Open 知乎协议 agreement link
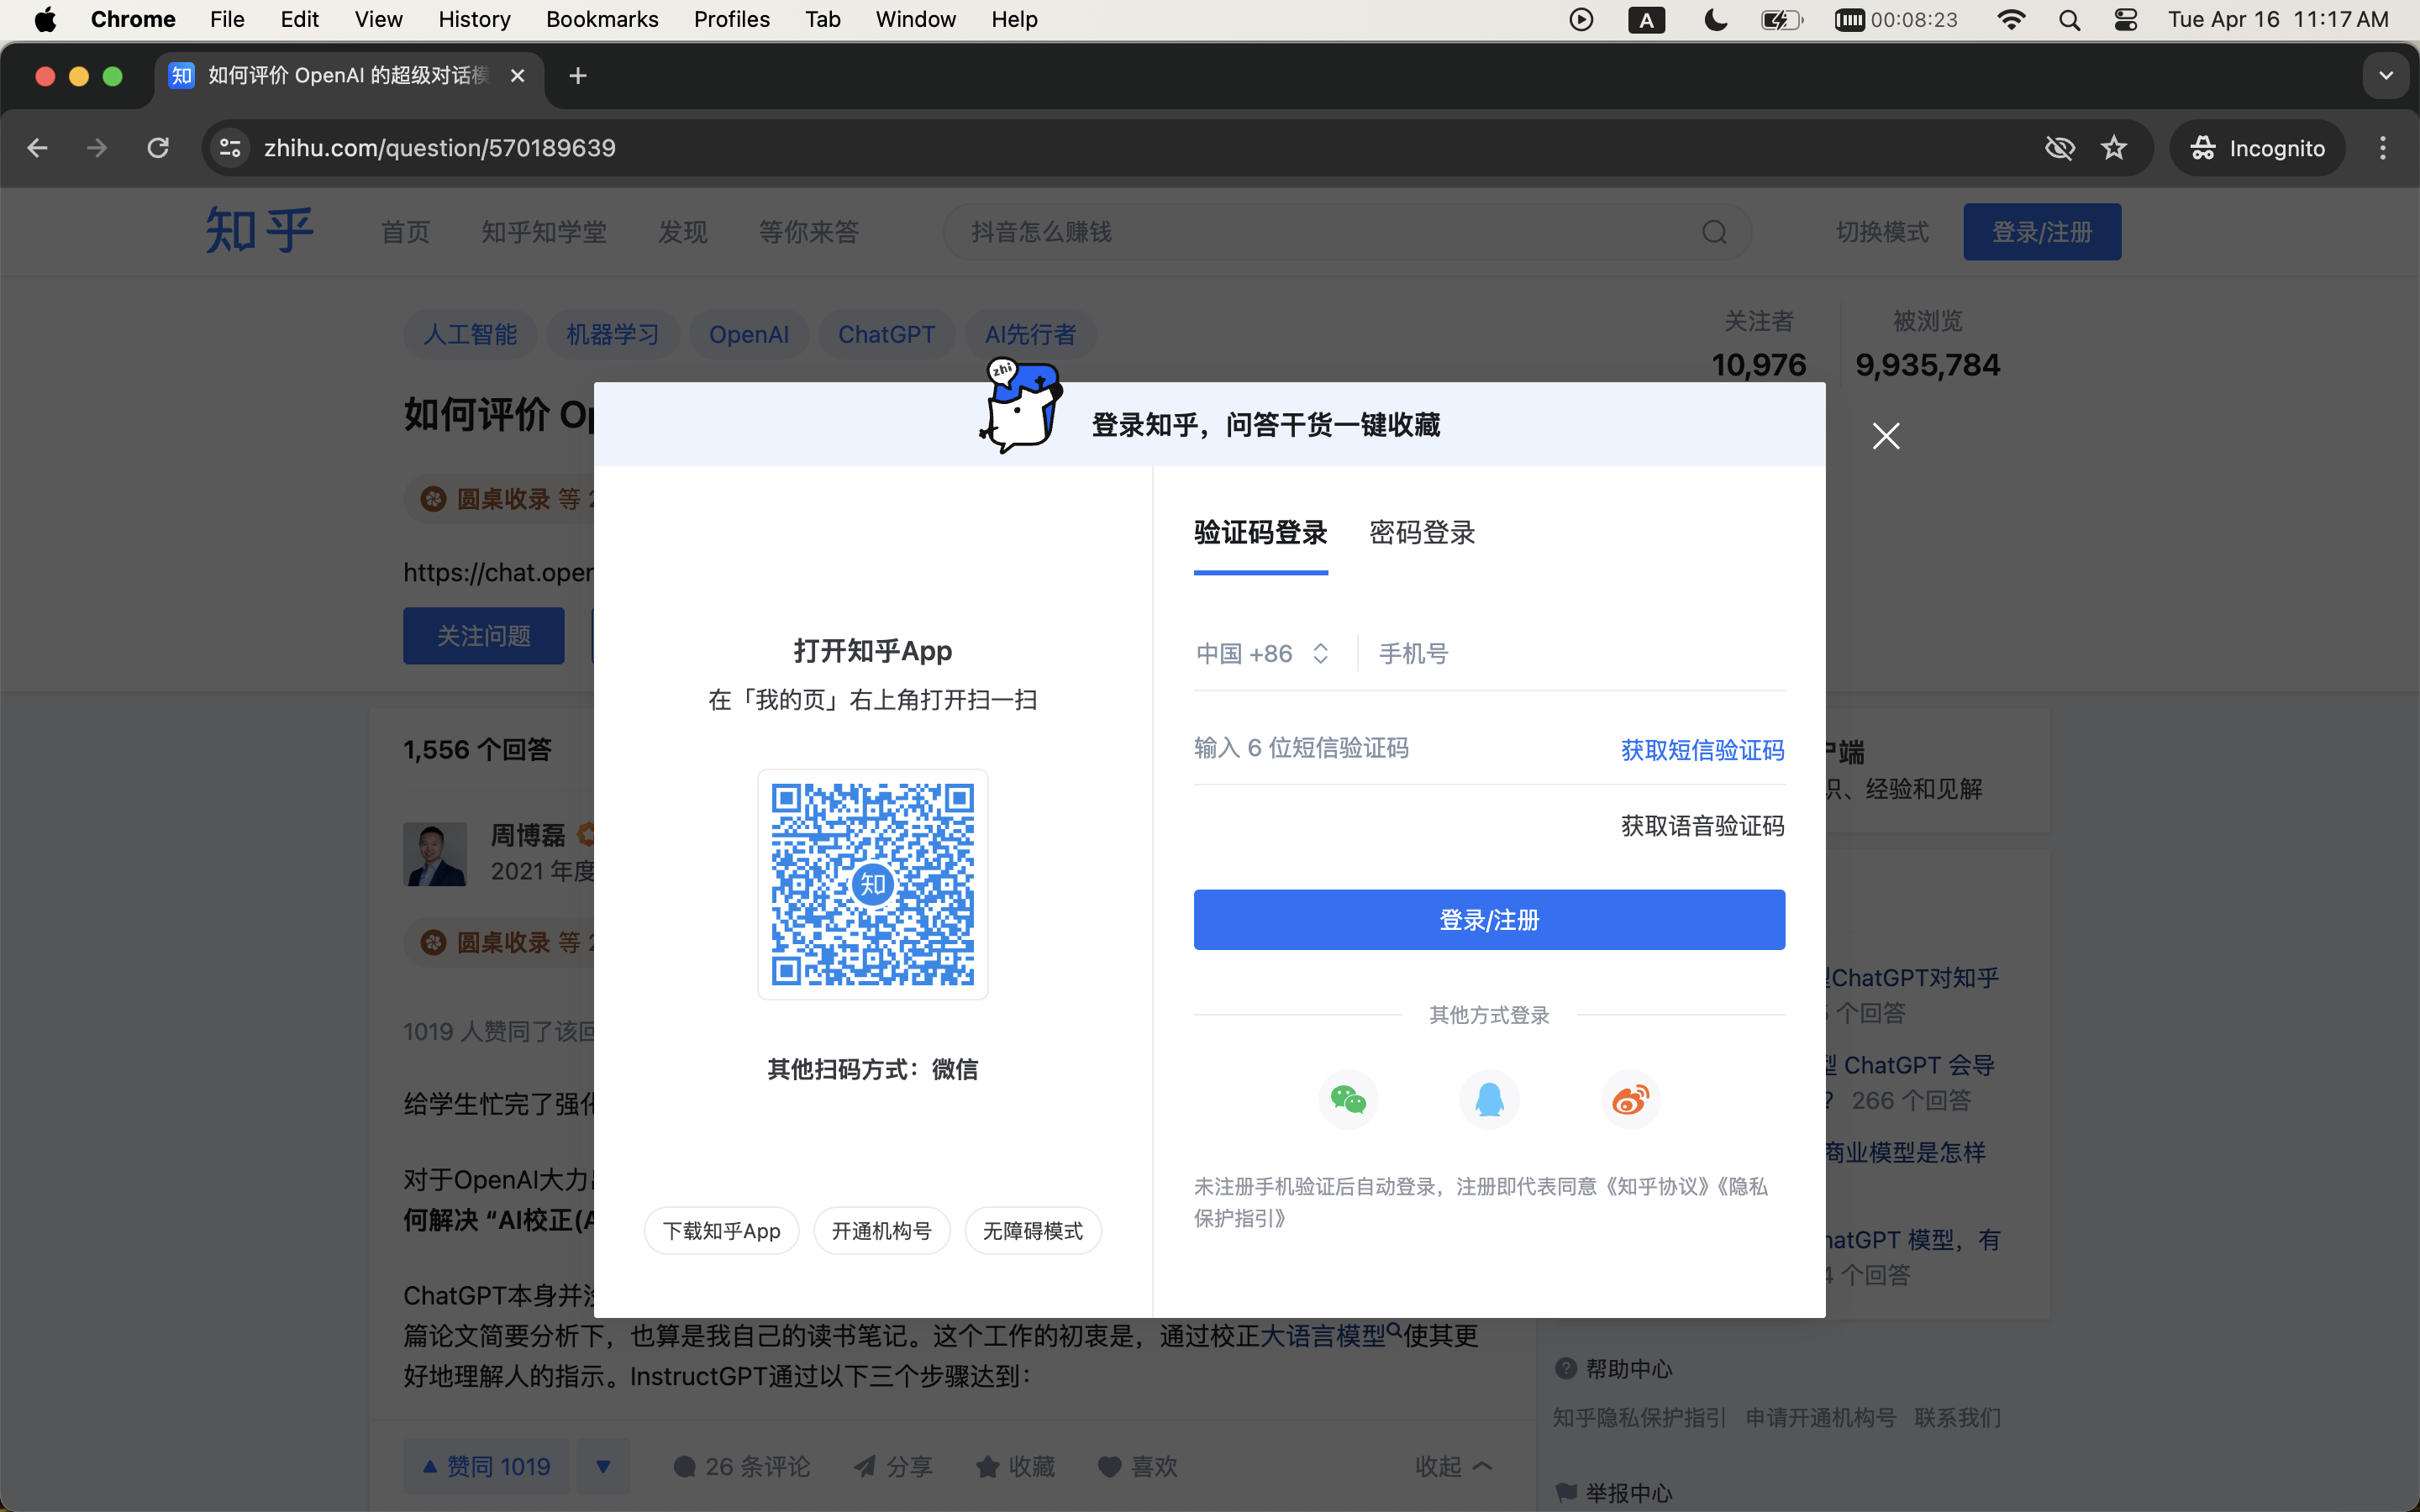Image resolution: width=2420 pixels, height=1512 pixels. tap(1658, 1187)
